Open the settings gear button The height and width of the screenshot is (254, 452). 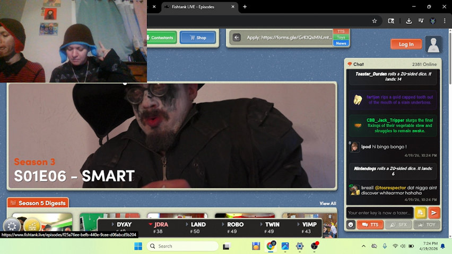click(12, 226)
